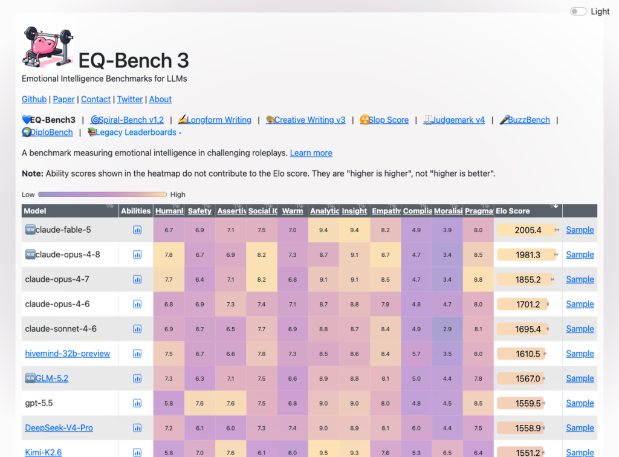Select the claude-opus-4-7 model name

57,279
